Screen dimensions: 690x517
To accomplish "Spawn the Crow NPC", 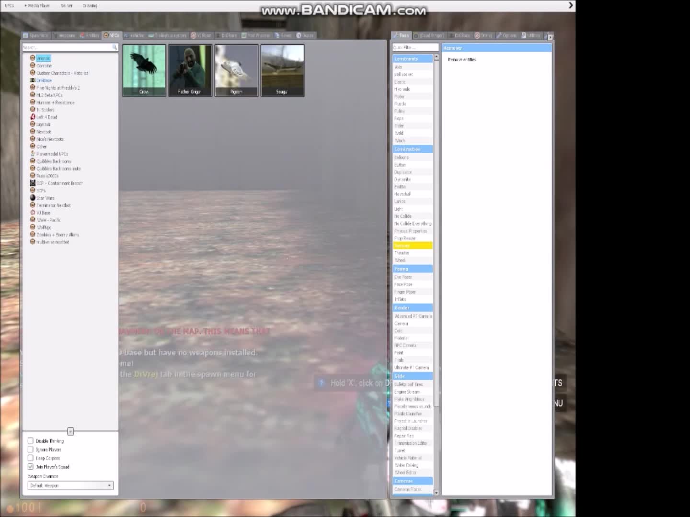I will pos(144,70).
